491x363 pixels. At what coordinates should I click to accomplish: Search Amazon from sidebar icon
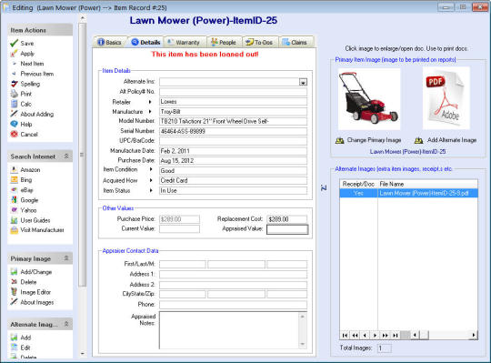coord(14,170)
